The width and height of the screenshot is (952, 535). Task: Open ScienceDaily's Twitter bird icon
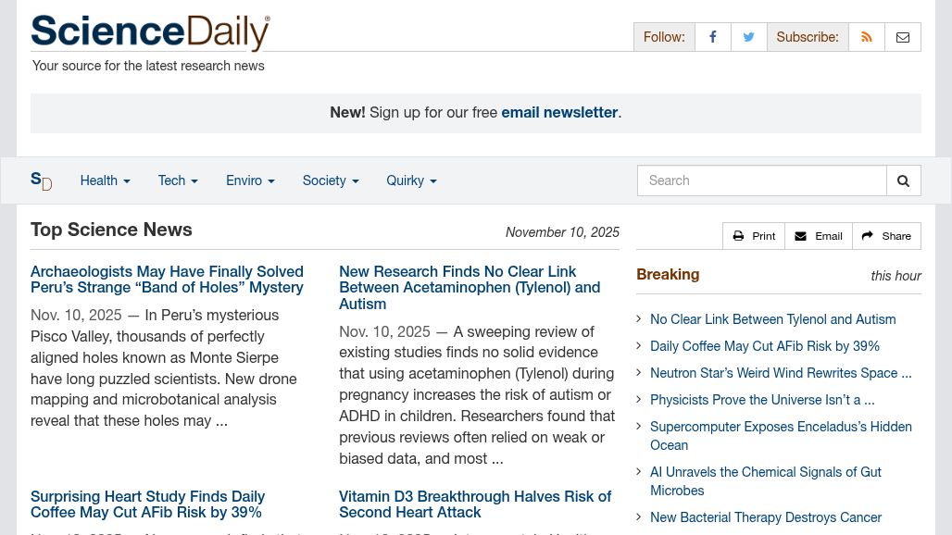pyautogui.click(x=748, y=37)
